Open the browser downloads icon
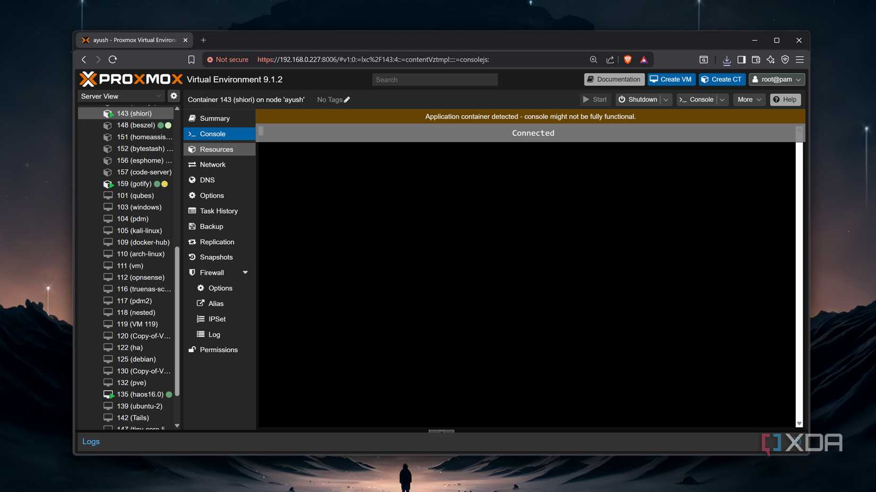Viewport: 876px width, 492px height. click(727, 60)
